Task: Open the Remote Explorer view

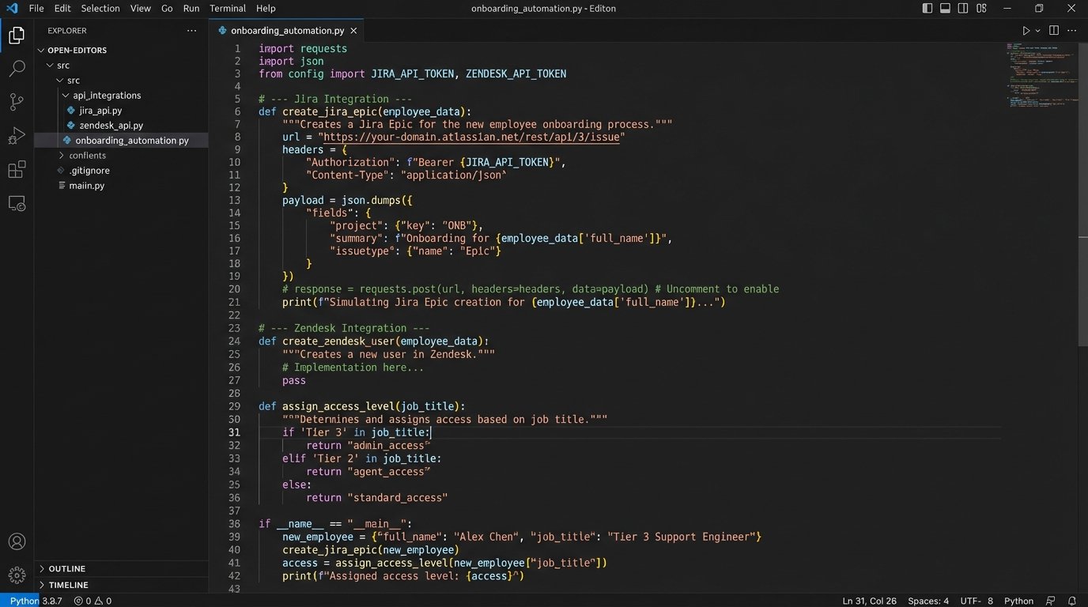Action: 17,204
